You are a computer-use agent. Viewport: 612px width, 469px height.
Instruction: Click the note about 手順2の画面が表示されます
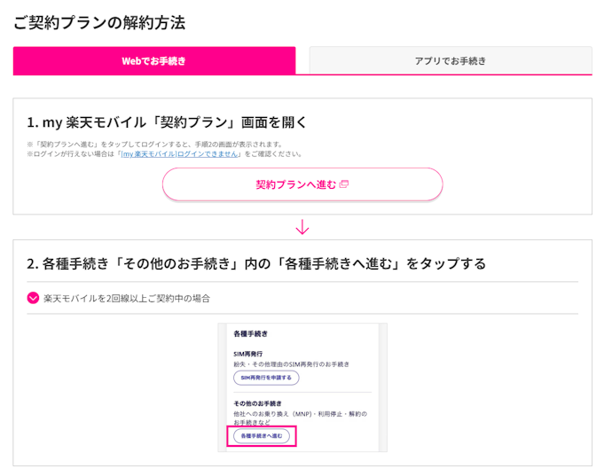click(154, 145)
